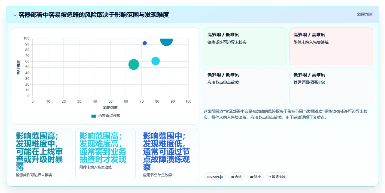
Task: Click card titled 影响范围高；发现难度高
Action: (105, 154)
